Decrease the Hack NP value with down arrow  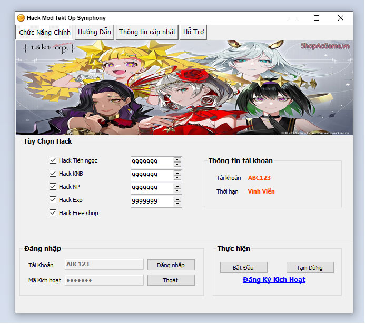[x=177, y=191]
